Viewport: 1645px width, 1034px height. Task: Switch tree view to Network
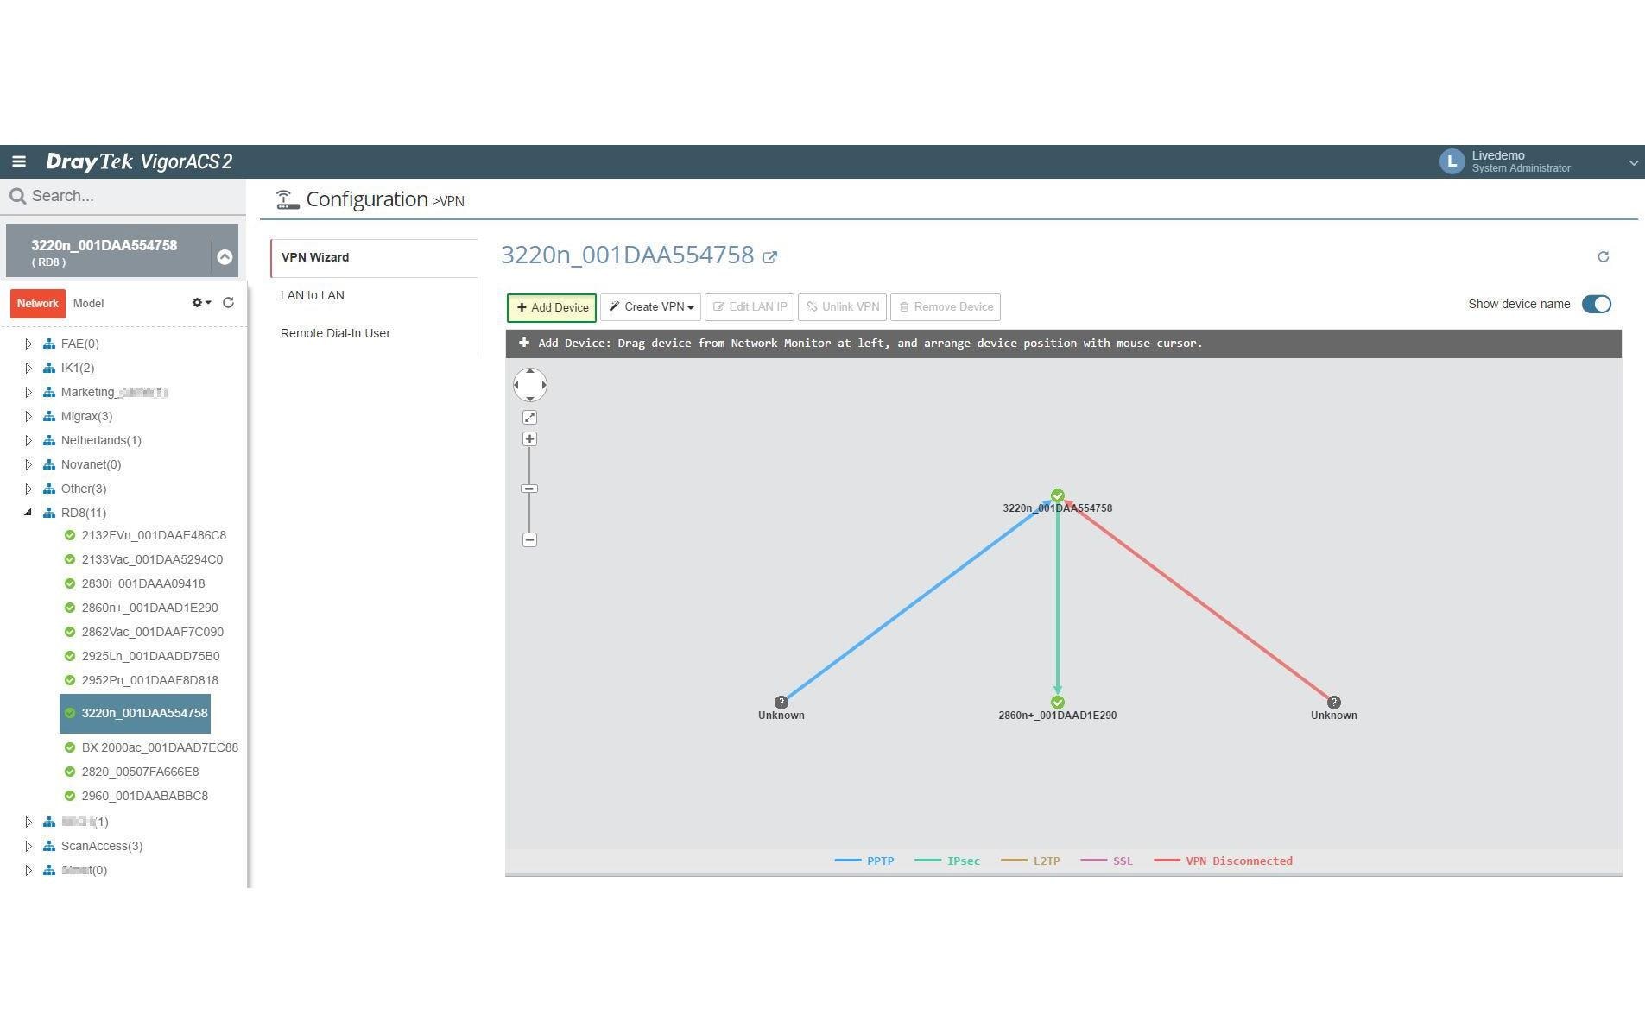coord(37,304)
